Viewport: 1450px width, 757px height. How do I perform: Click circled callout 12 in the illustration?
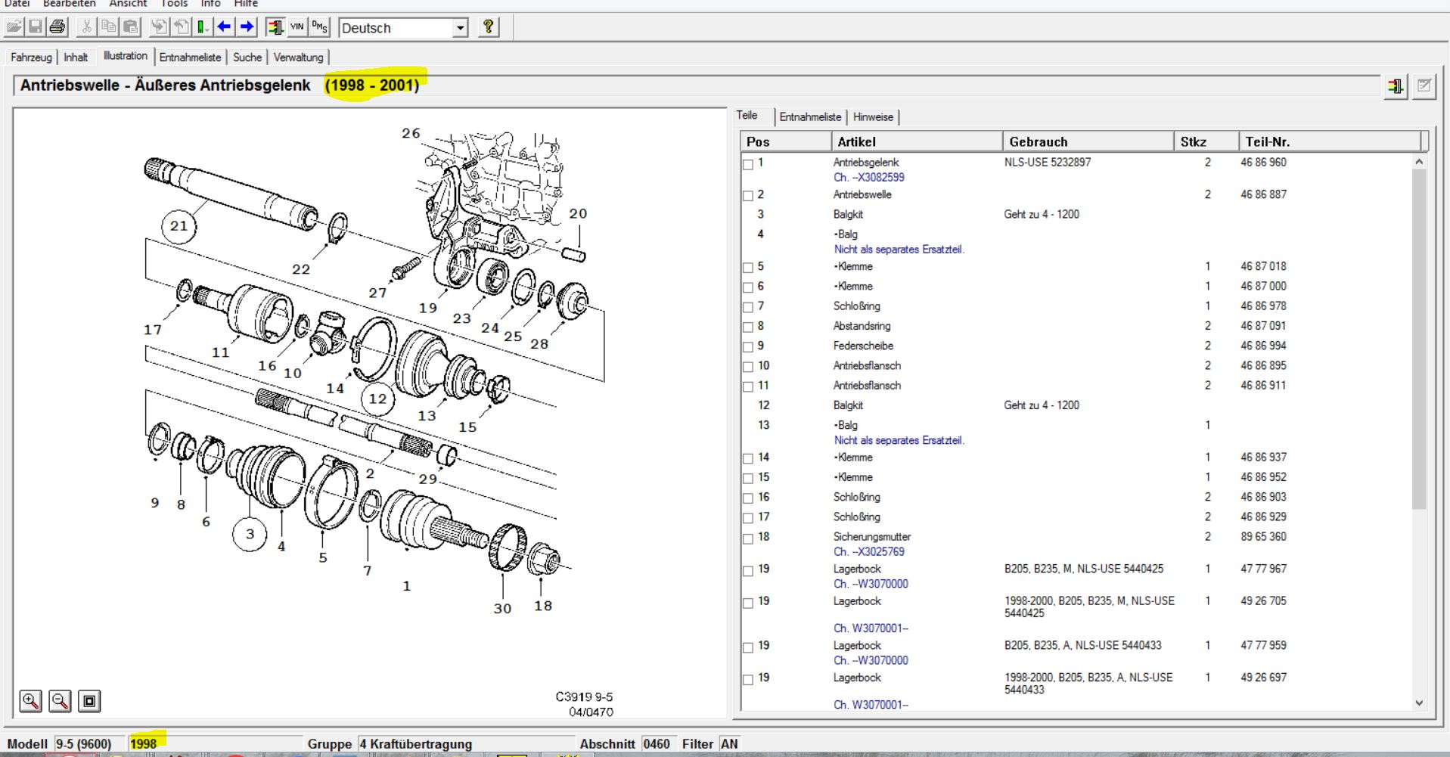point(377,399)
